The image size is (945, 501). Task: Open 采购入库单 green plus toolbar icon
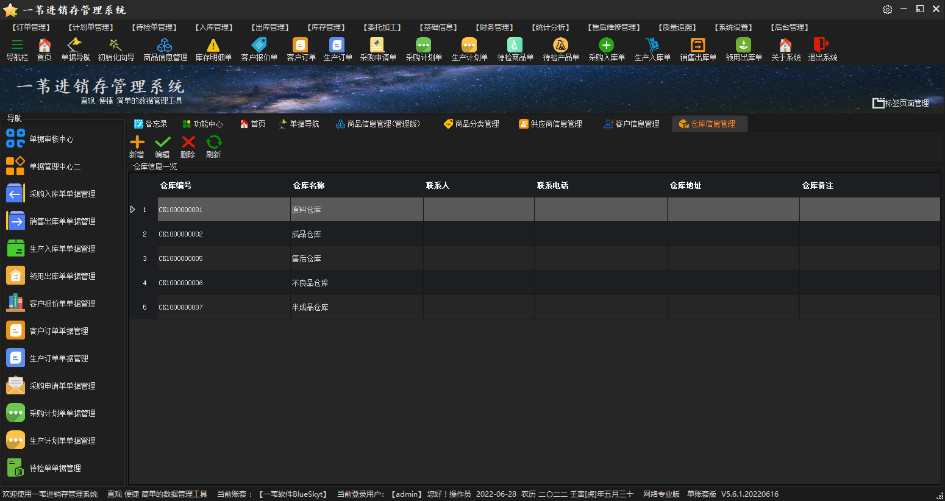(x=606, y=46)
